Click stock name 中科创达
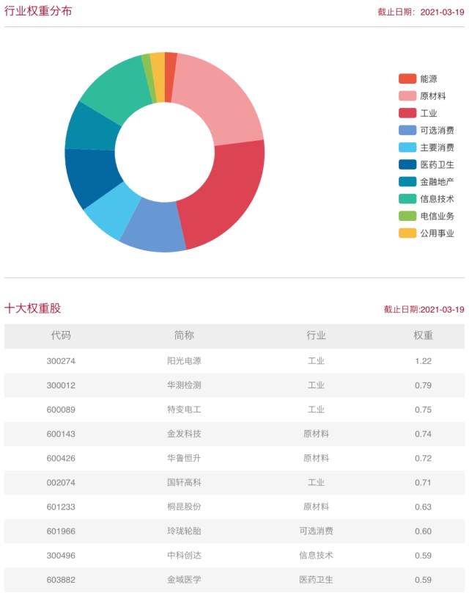 coord(184,556)
